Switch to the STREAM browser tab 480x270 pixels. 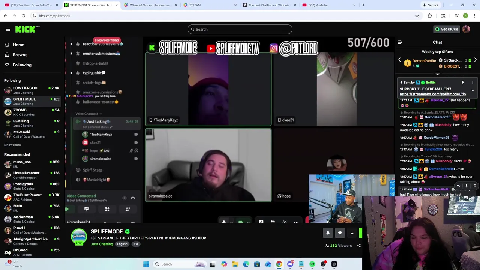(x=210, y=5)
